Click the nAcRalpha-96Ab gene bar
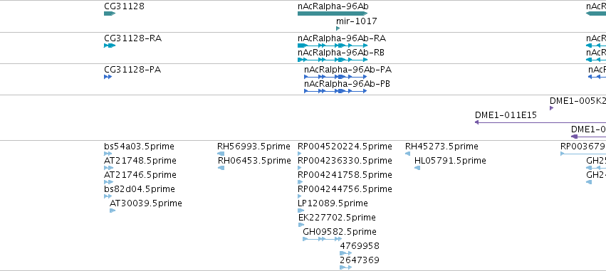 click(x=333, y=14)
